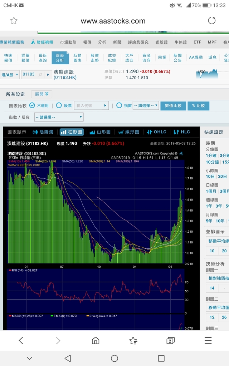Open 牛熊證 menu

pyautogui.click(x=181, y=42)
